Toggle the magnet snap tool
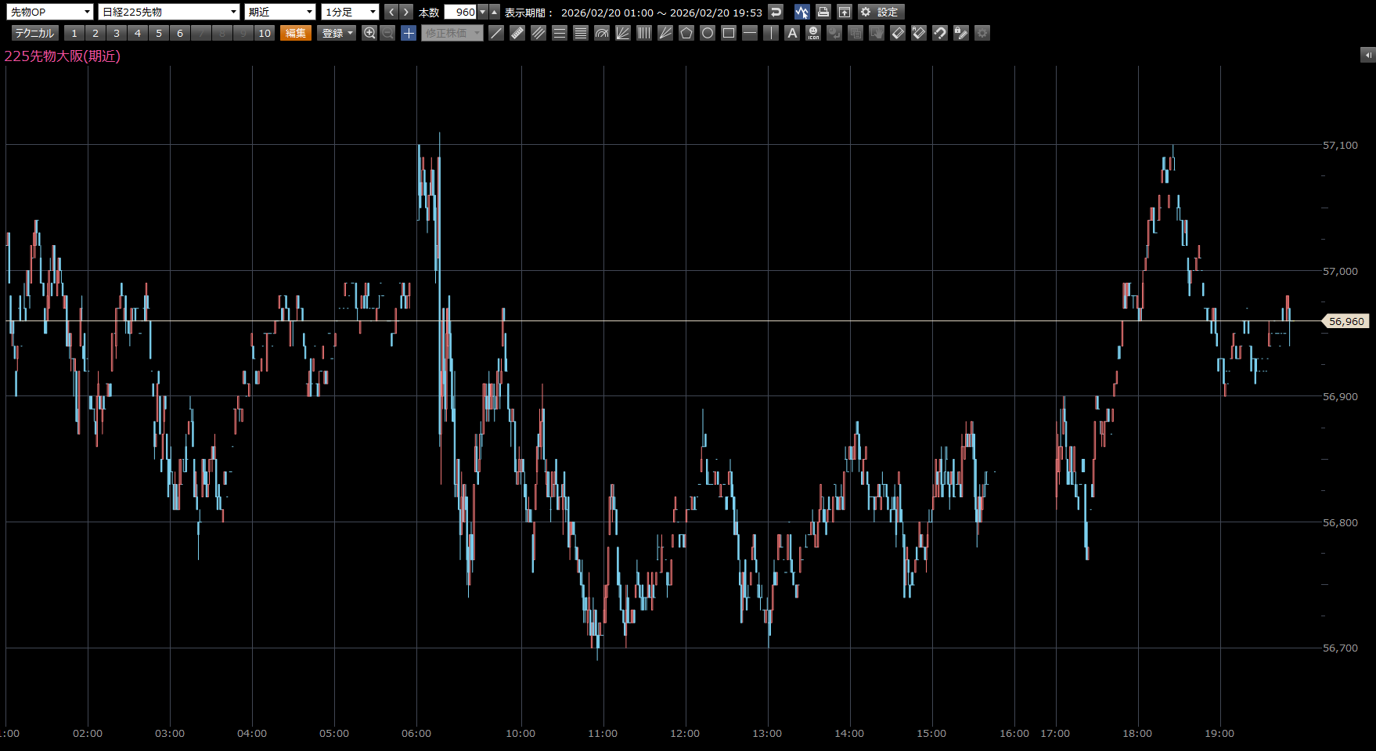The image size is (1376, 751). click(x=940, y=33)
